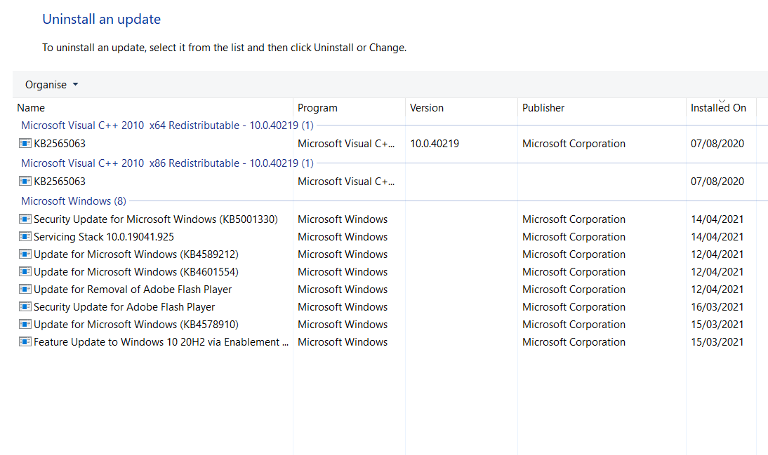Click the Program column header
Screen dimensions: 768x455
[x=317, y=108]
